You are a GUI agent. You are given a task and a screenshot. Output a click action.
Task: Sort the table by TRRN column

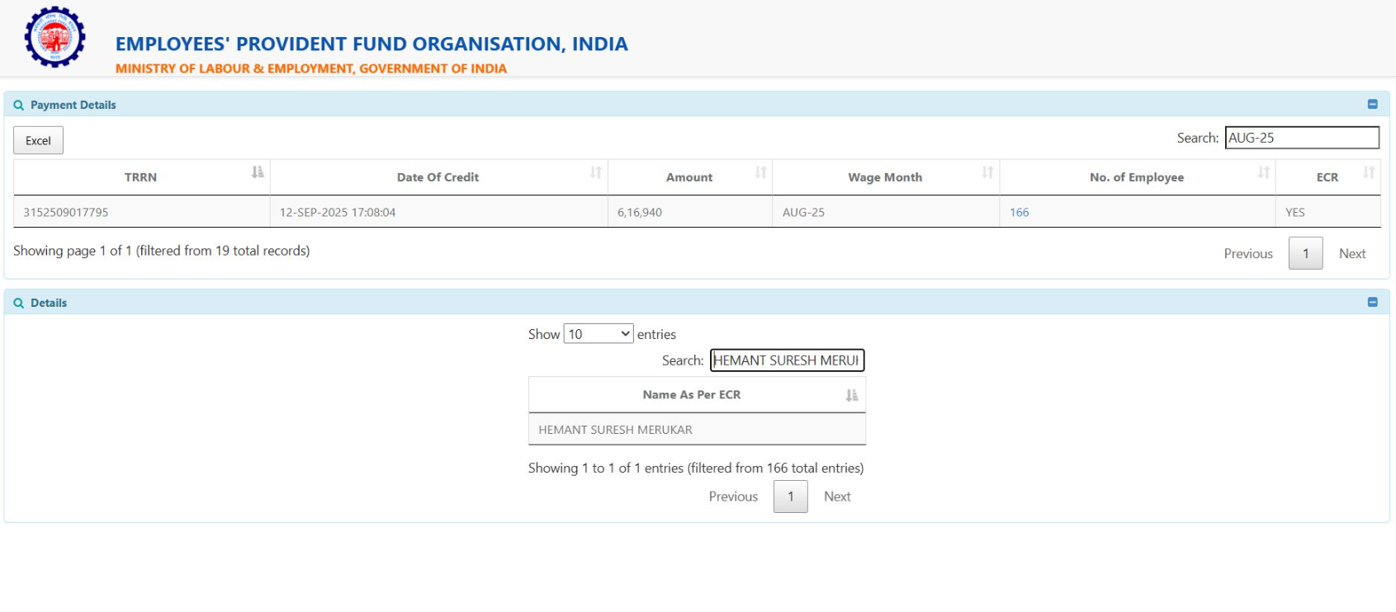[141, 177]
